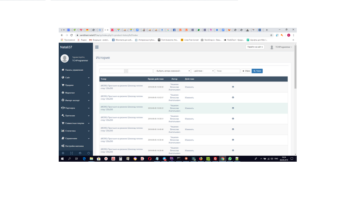
Task: Click the Время действия column header
Action: coord(156,79)
